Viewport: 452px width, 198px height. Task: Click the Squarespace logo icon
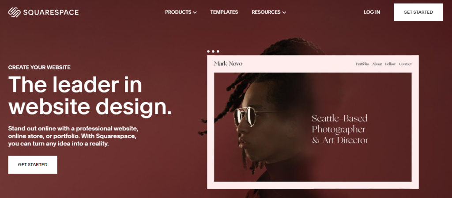tap(15, 12)
